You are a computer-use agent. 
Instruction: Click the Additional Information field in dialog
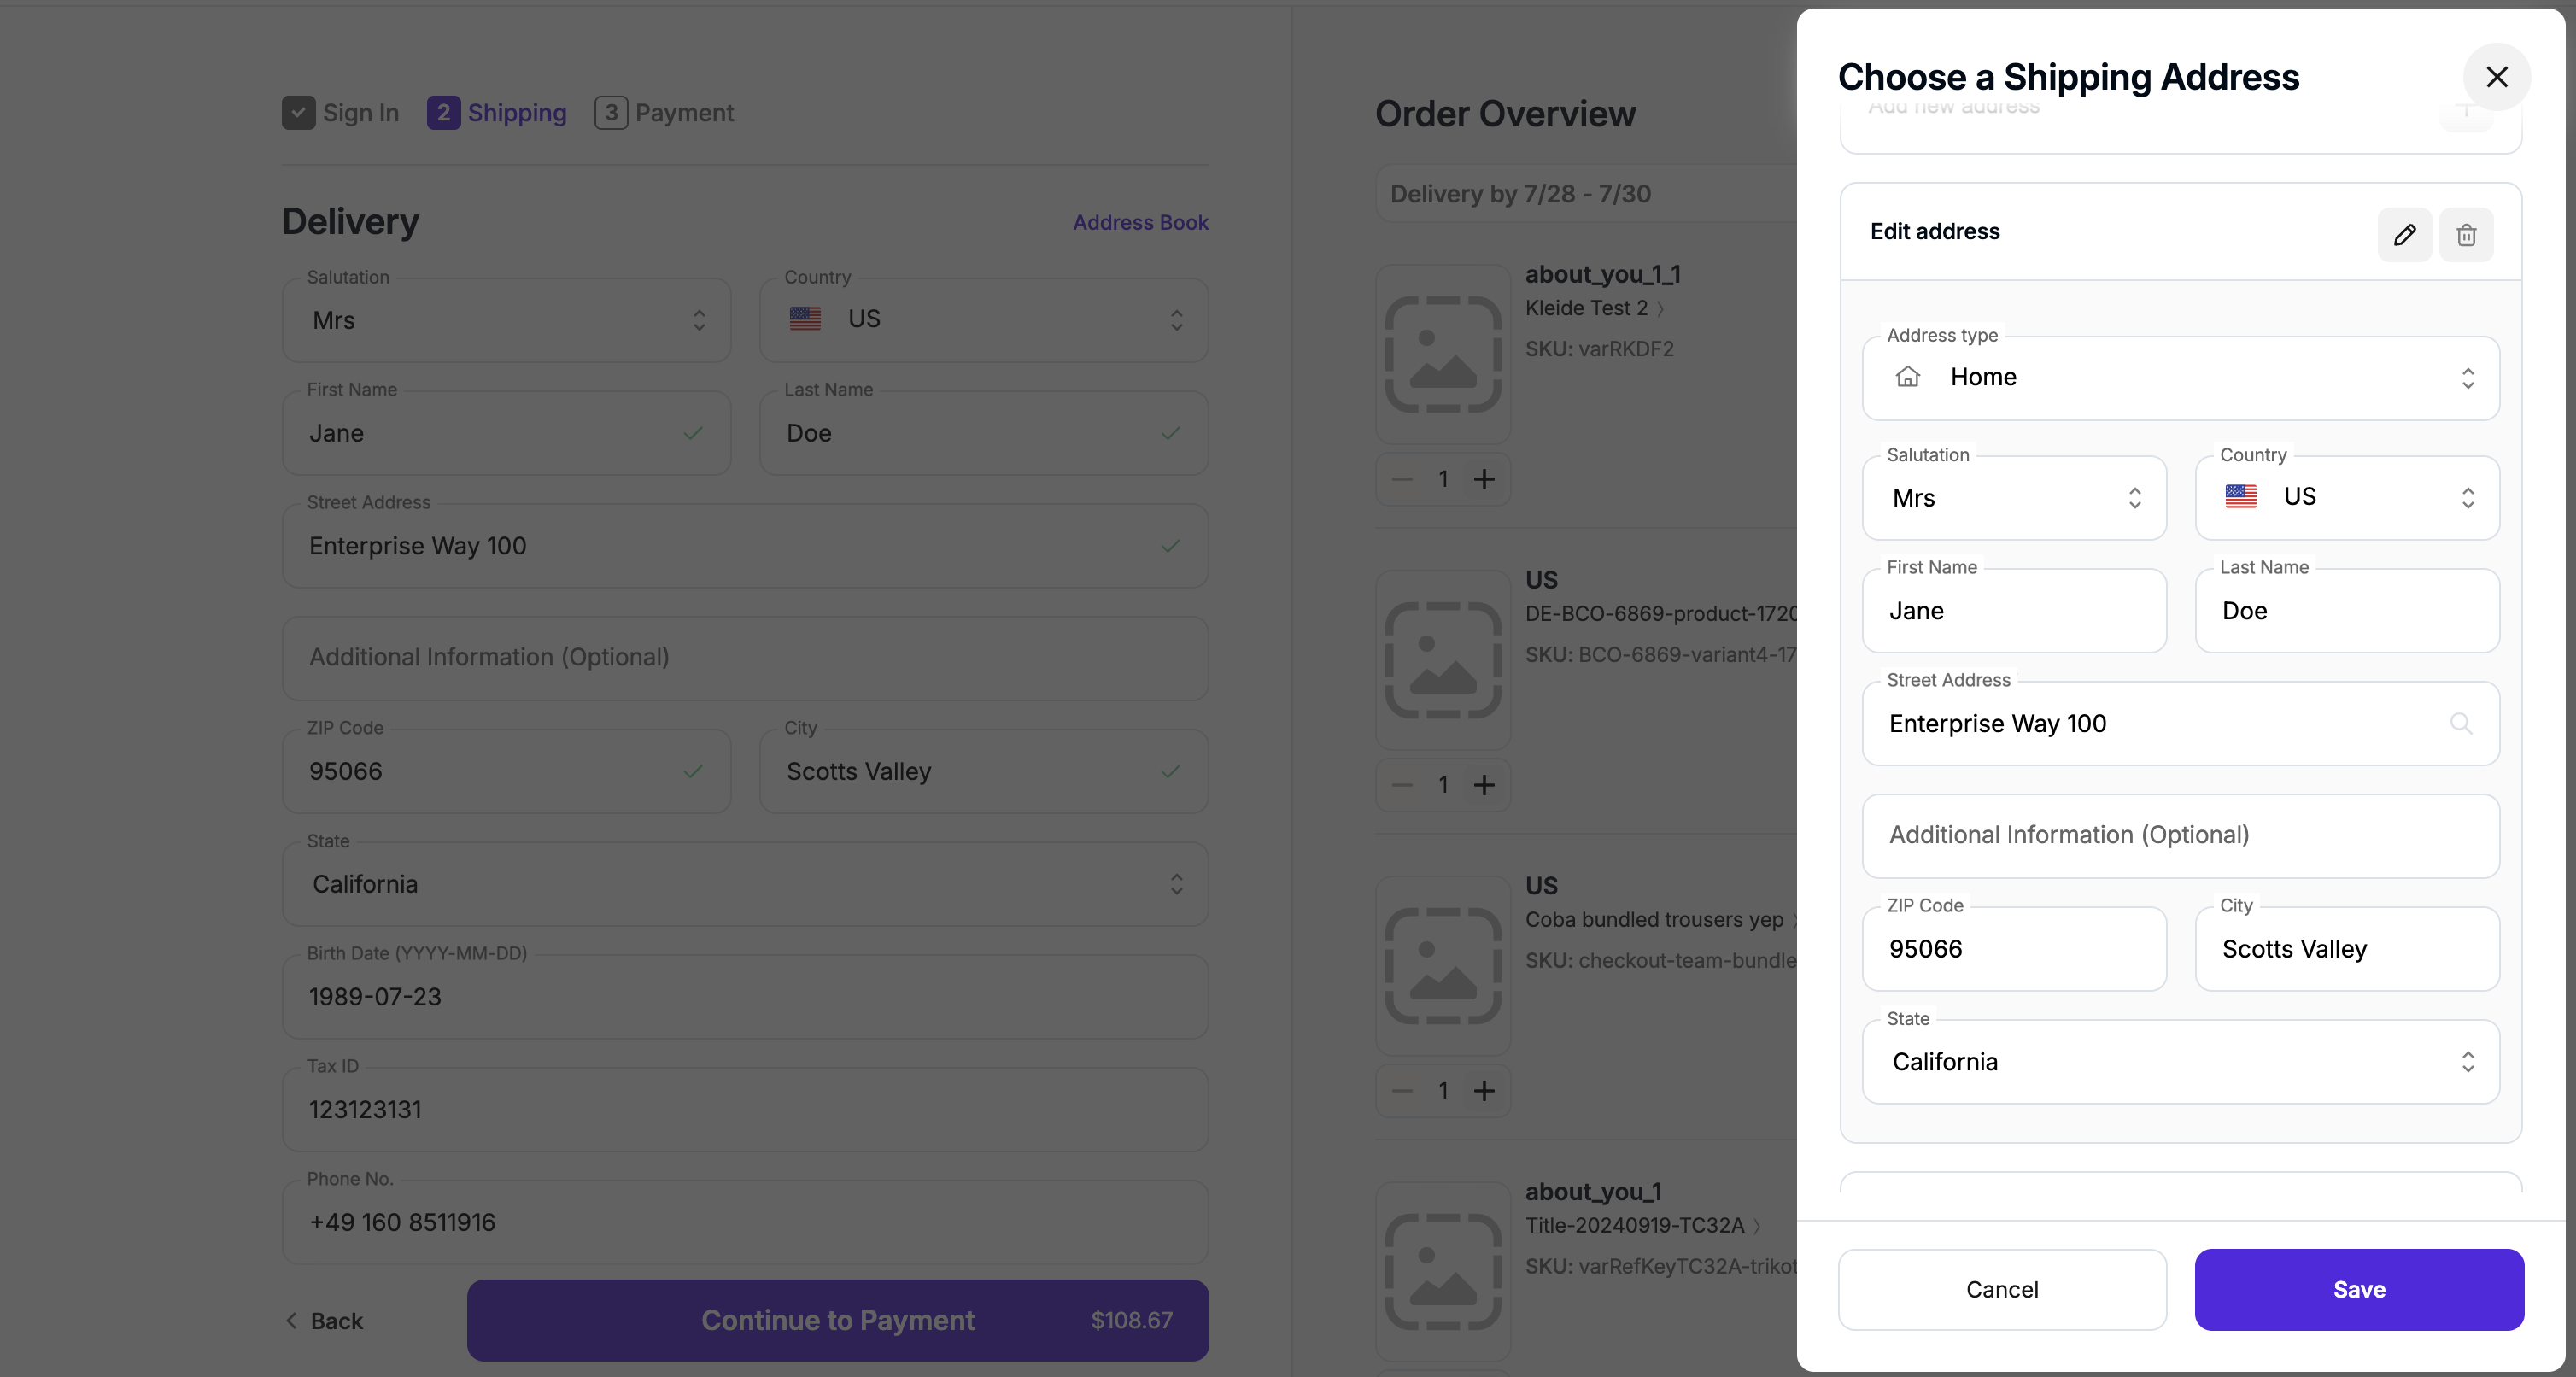coord(2180,836)
